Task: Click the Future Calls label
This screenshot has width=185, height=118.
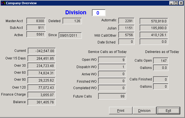Action: (x=82, y=96)
